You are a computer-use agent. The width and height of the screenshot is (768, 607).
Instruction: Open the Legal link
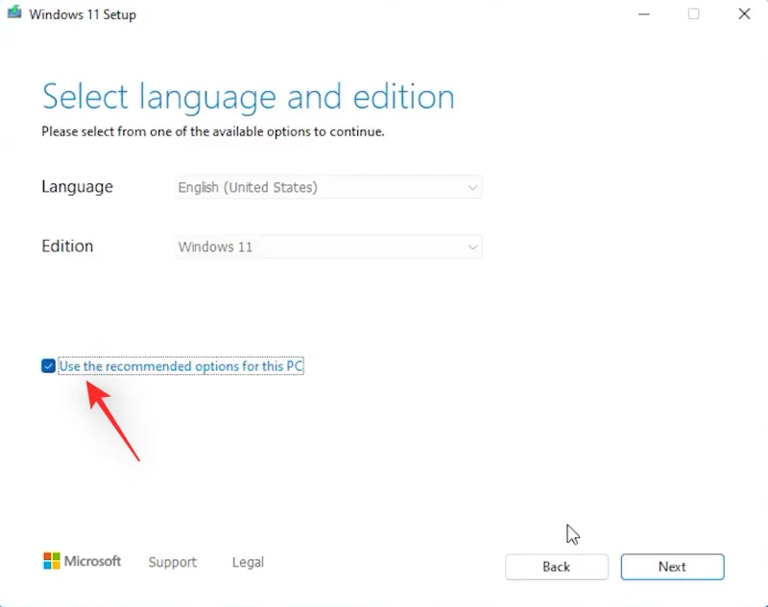[247, 562]
